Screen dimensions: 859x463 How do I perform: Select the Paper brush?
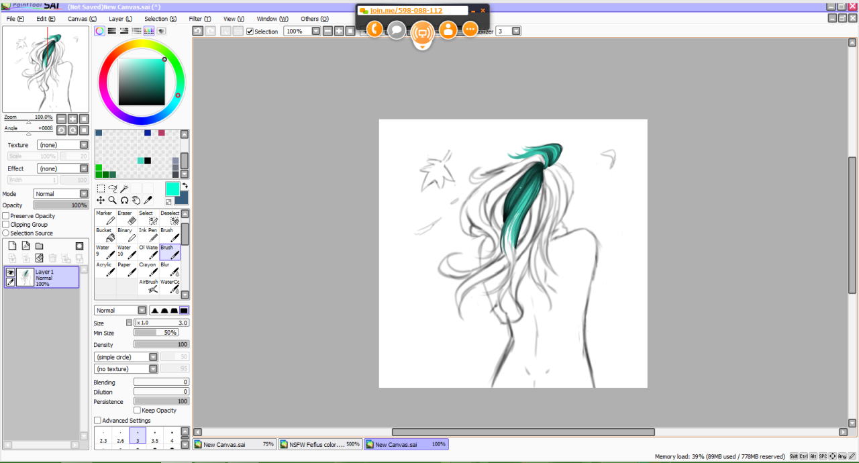point(126,269)
